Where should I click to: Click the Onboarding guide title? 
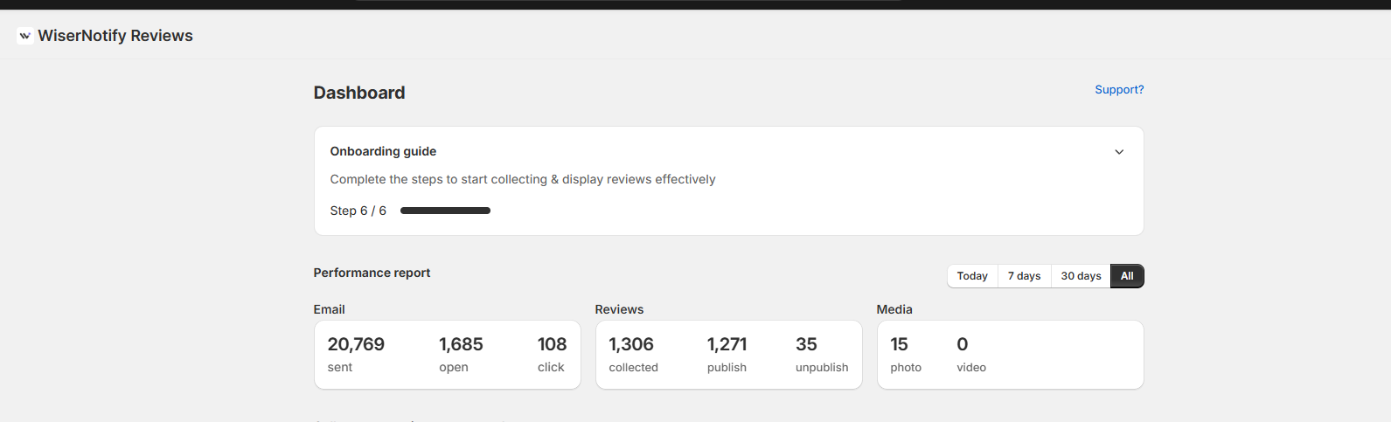383,151
